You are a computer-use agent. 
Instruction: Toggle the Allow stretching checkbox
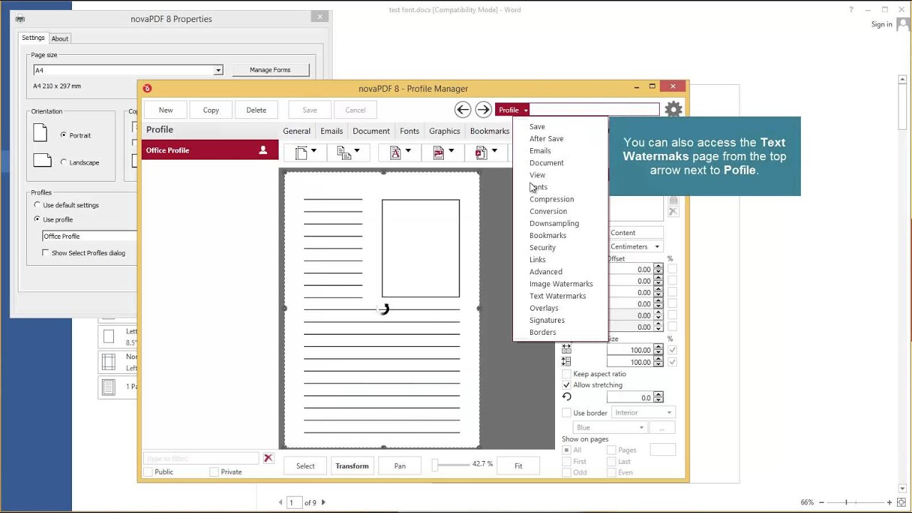pyautogui.click(x=566, y=385)
